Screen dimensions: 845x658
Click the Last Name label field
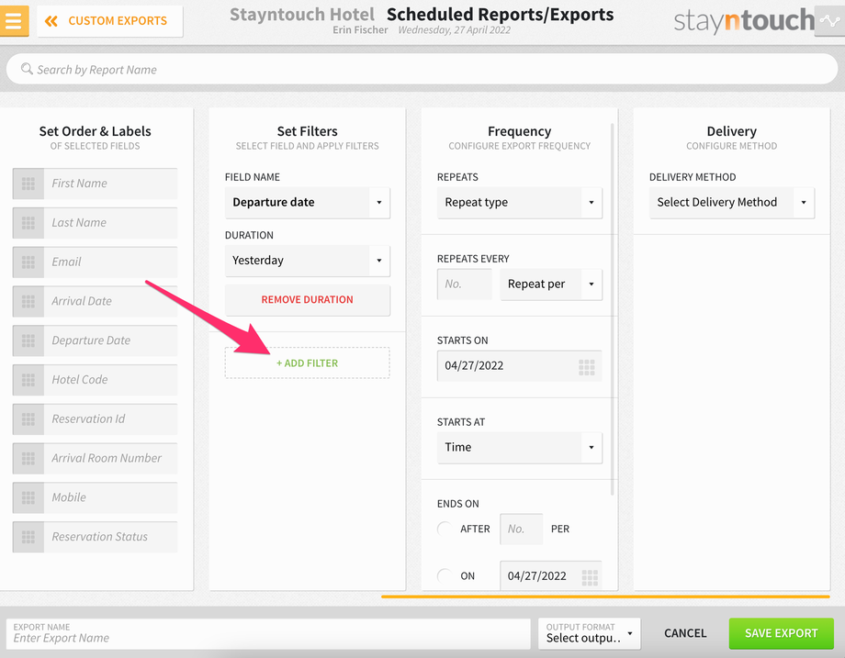(110, 223)
